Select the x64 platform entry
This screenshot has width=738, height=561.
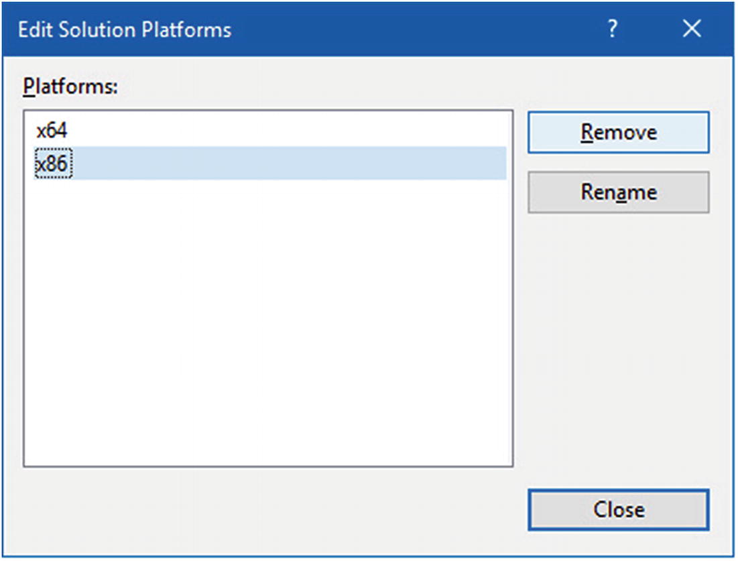[x=52, y=131]
